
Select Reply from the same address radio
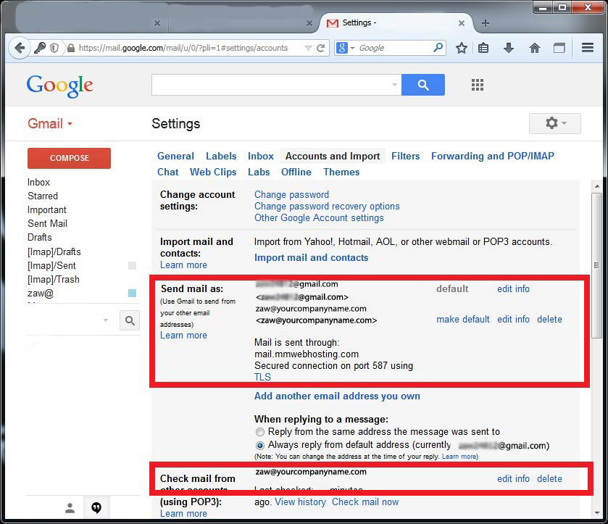(260, 432)
